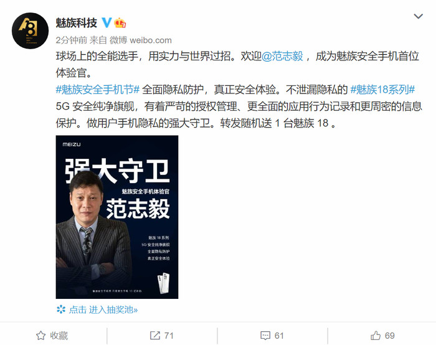Screen dimensions: 436x345
Task: Enlarge the 强大守卫 poster image
Action: pyautogui.click(x=117, y=217)
